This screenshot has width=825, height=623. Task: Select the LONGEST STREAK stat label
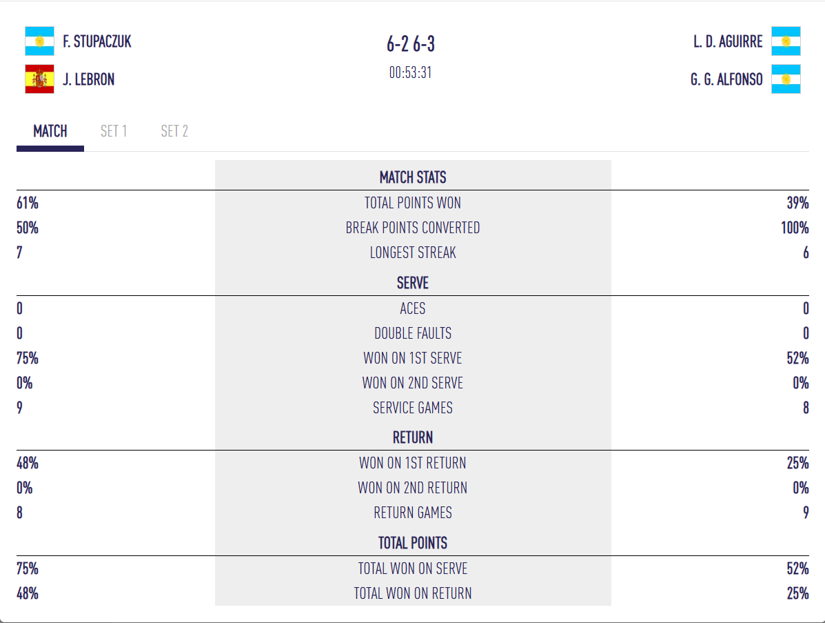pos(413,253)
